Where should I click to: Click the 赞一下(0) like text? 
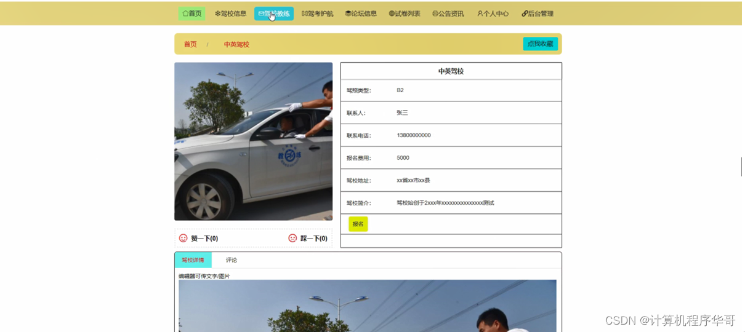click(x=204, y=239)
